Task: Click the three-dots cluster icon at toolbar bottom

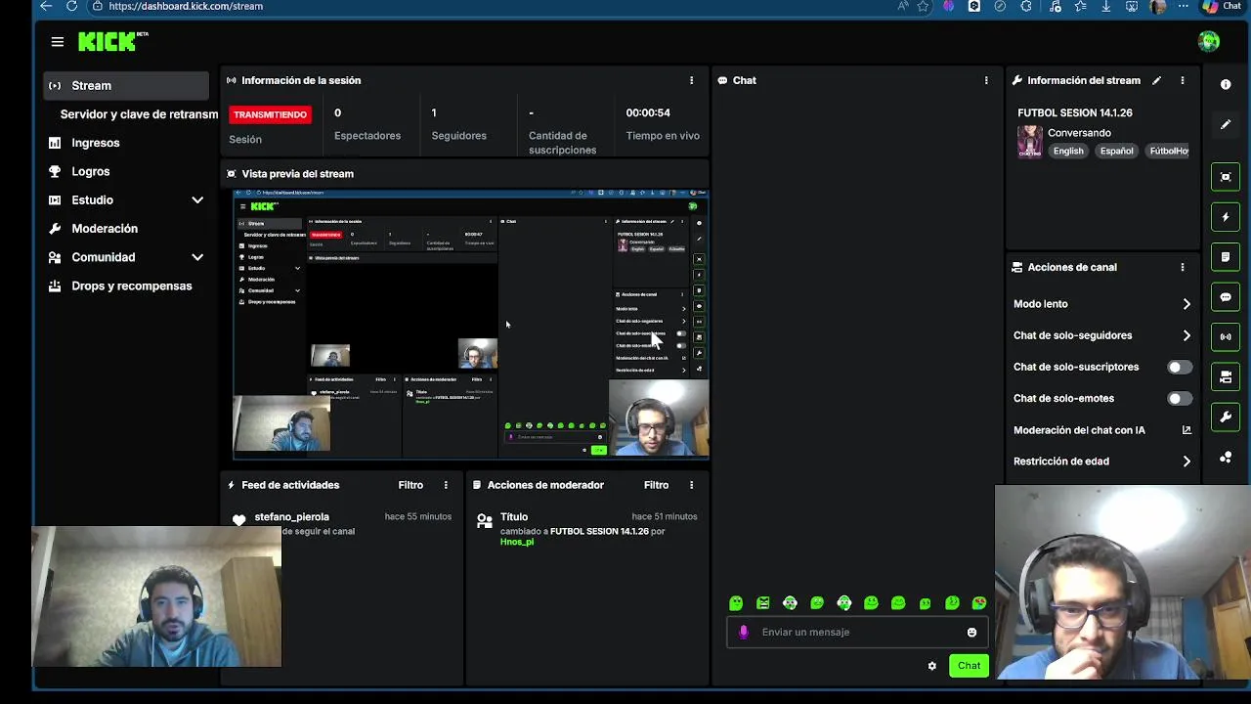Action: (1226, 458)
